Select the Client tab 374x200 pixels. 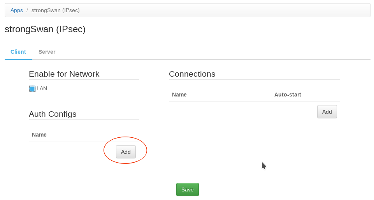pos(18,52)
